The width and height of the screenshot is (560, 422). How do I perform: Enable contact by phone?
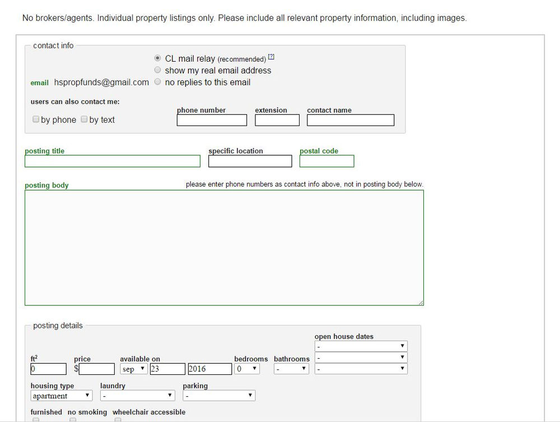coord(36,119)
